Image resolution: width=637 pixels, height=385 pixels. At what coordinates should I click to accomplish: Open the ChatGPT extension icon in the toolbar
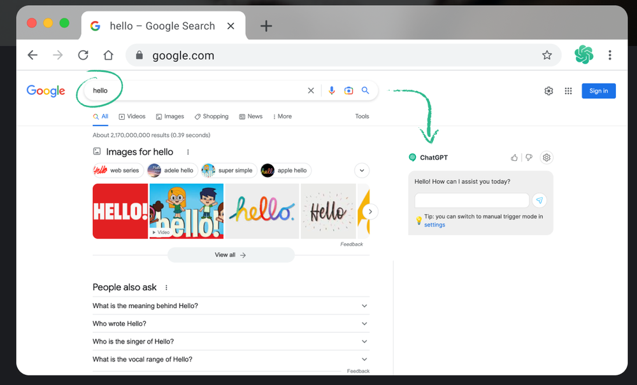[x=583, y=55]
